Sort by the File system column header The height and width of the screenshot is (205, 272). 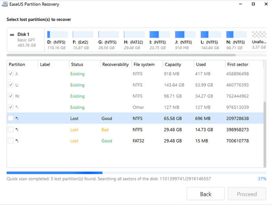(x=147, y=65)
